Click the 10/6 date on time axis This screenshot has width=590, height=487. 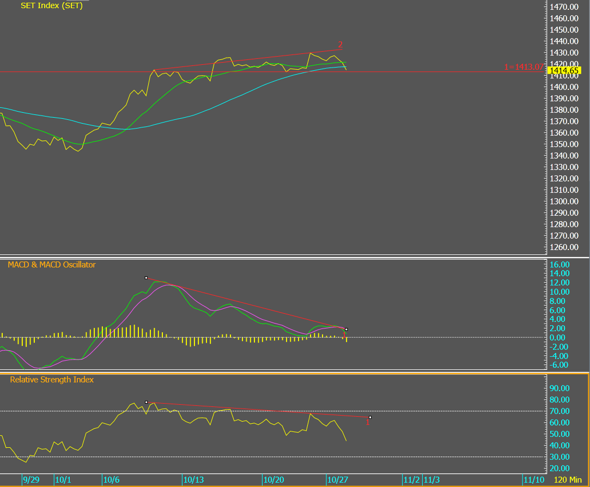tap(111, 480)
